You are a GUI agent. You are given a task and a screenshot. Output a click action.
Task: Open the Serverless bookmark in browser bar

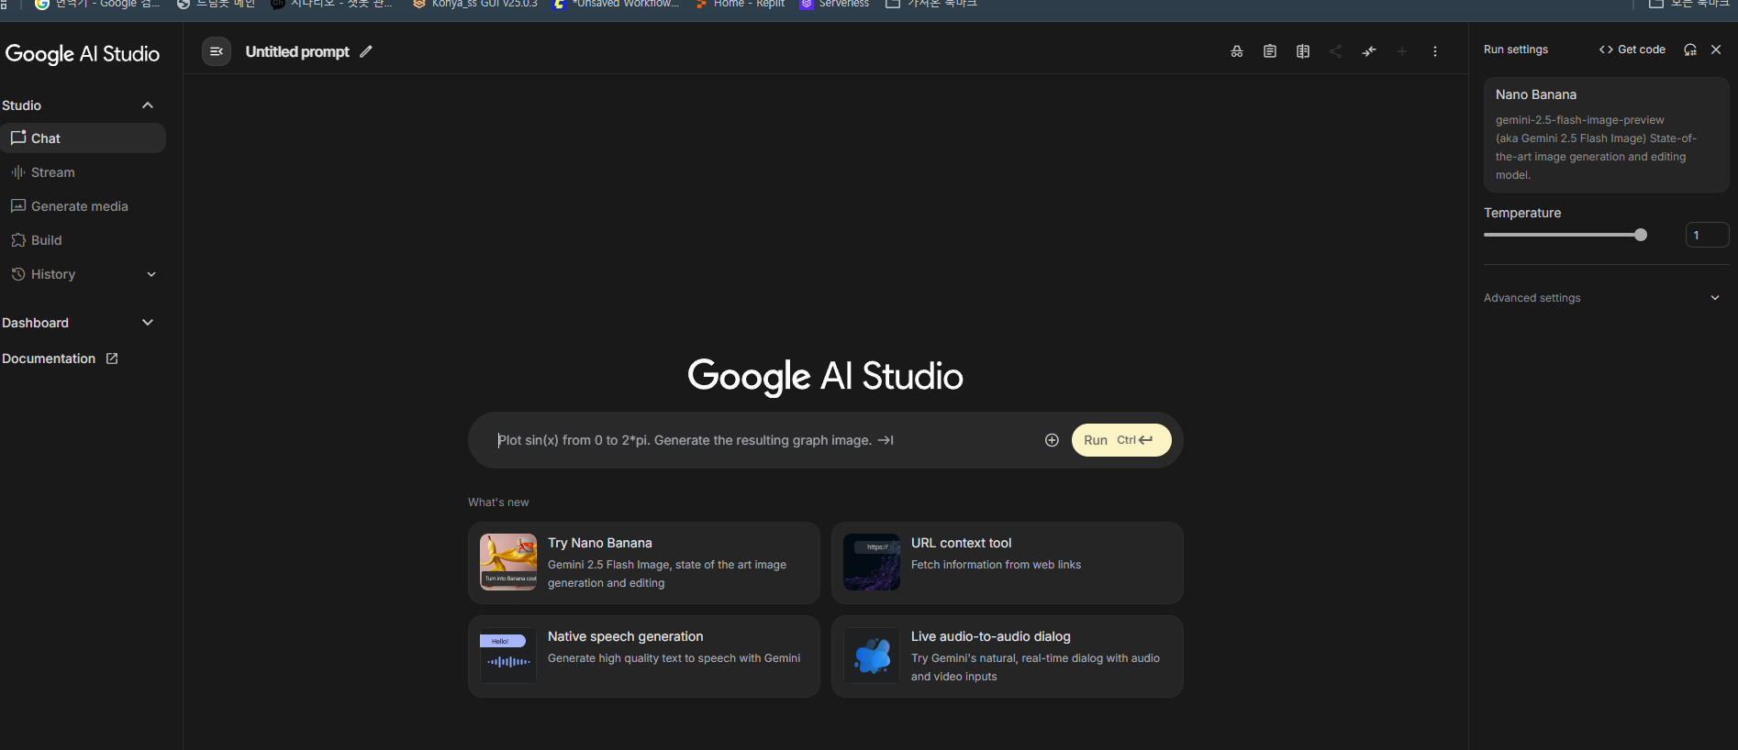[834, 4]
